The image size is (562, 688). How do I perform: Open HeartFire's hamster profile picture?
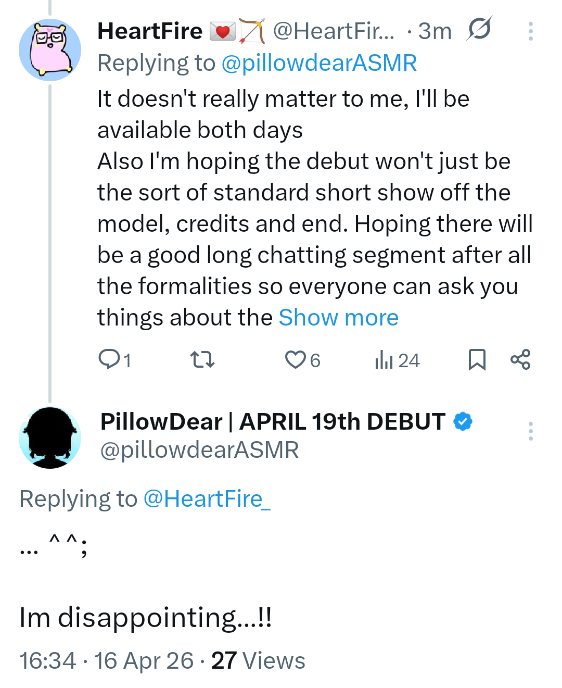(x=50, y=50)
